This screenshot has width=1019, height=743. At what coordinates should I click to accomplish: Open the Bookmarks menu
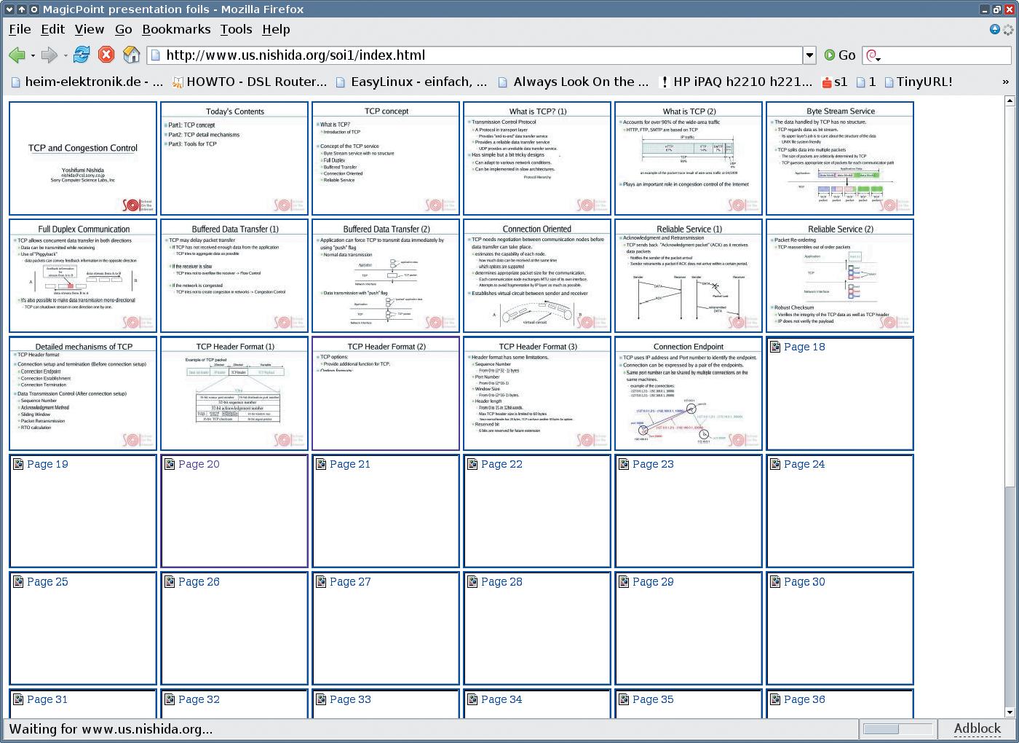pos(176,29)
